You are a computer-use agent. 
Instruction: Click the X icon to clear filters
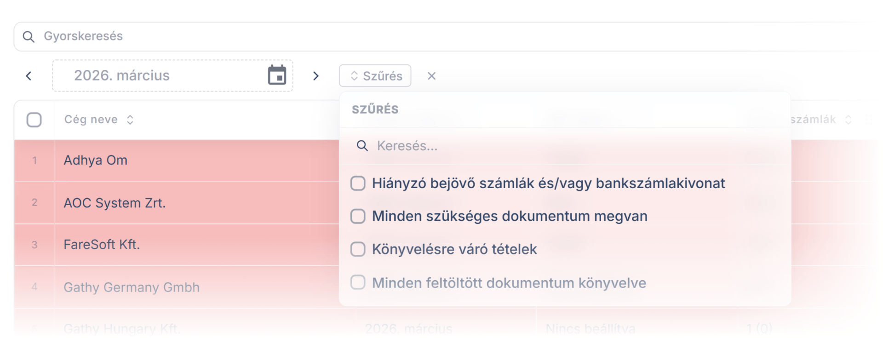click(x=431, y=75)
